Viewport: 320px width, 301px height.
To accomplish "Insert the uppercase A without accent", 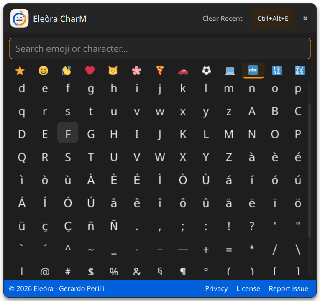I will click(252, 111).
